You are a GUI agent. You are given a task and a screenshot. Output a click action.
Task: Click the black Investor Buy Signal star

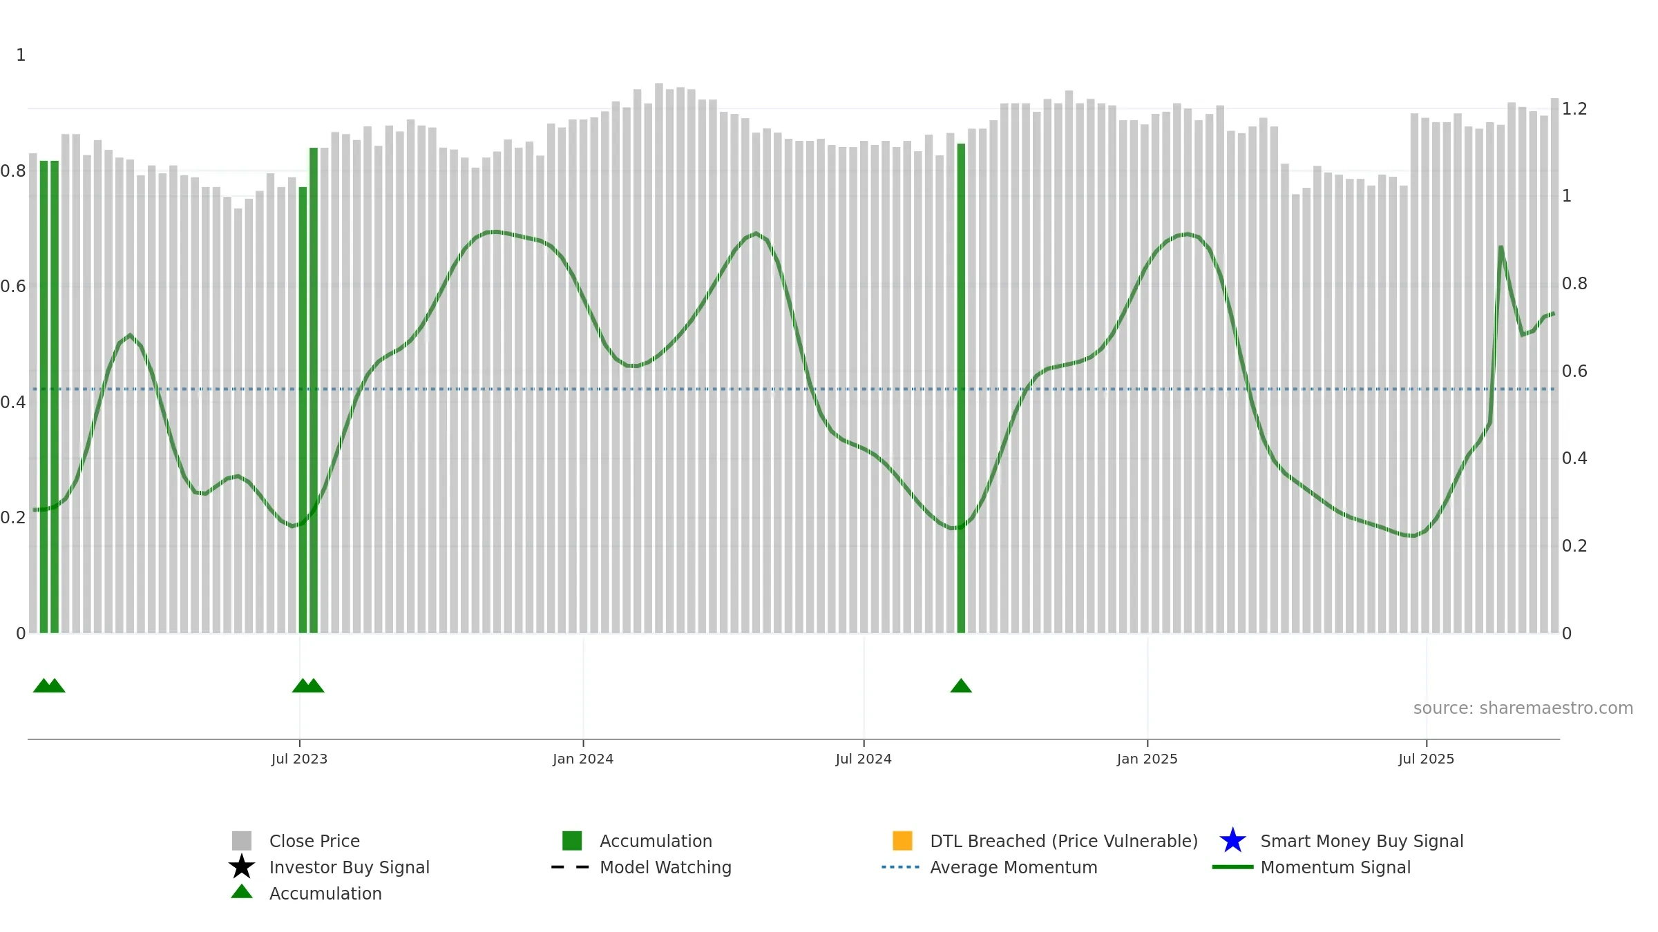[x=242, y=866]
